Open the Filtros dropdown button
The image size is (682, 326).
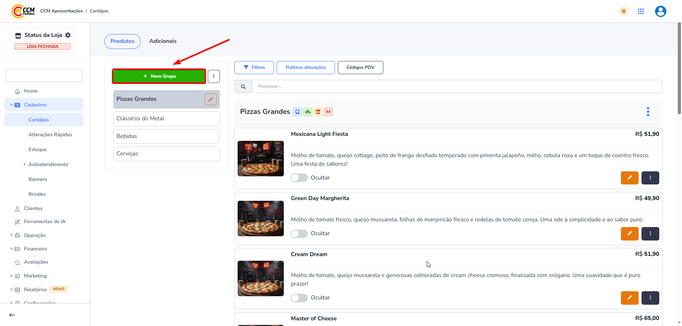coord(254,67)
